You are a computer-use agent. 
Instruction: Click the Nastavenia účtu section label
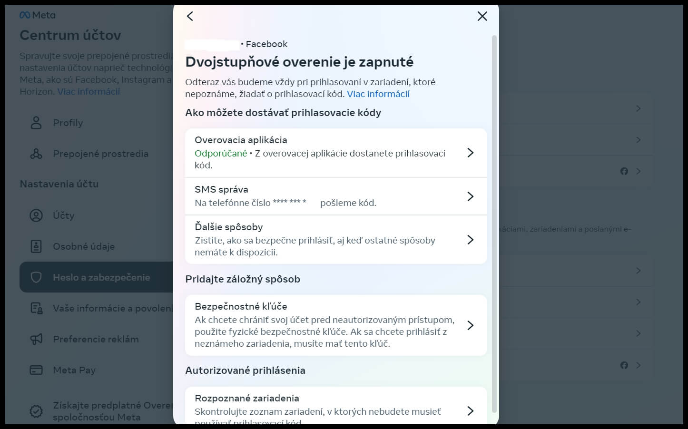tap(59, 184)
